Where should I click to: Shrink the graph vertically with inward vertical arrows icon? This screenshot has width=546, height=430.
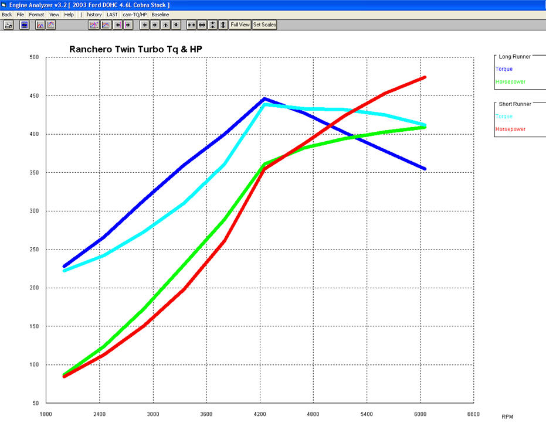click(x=212, y=25)
